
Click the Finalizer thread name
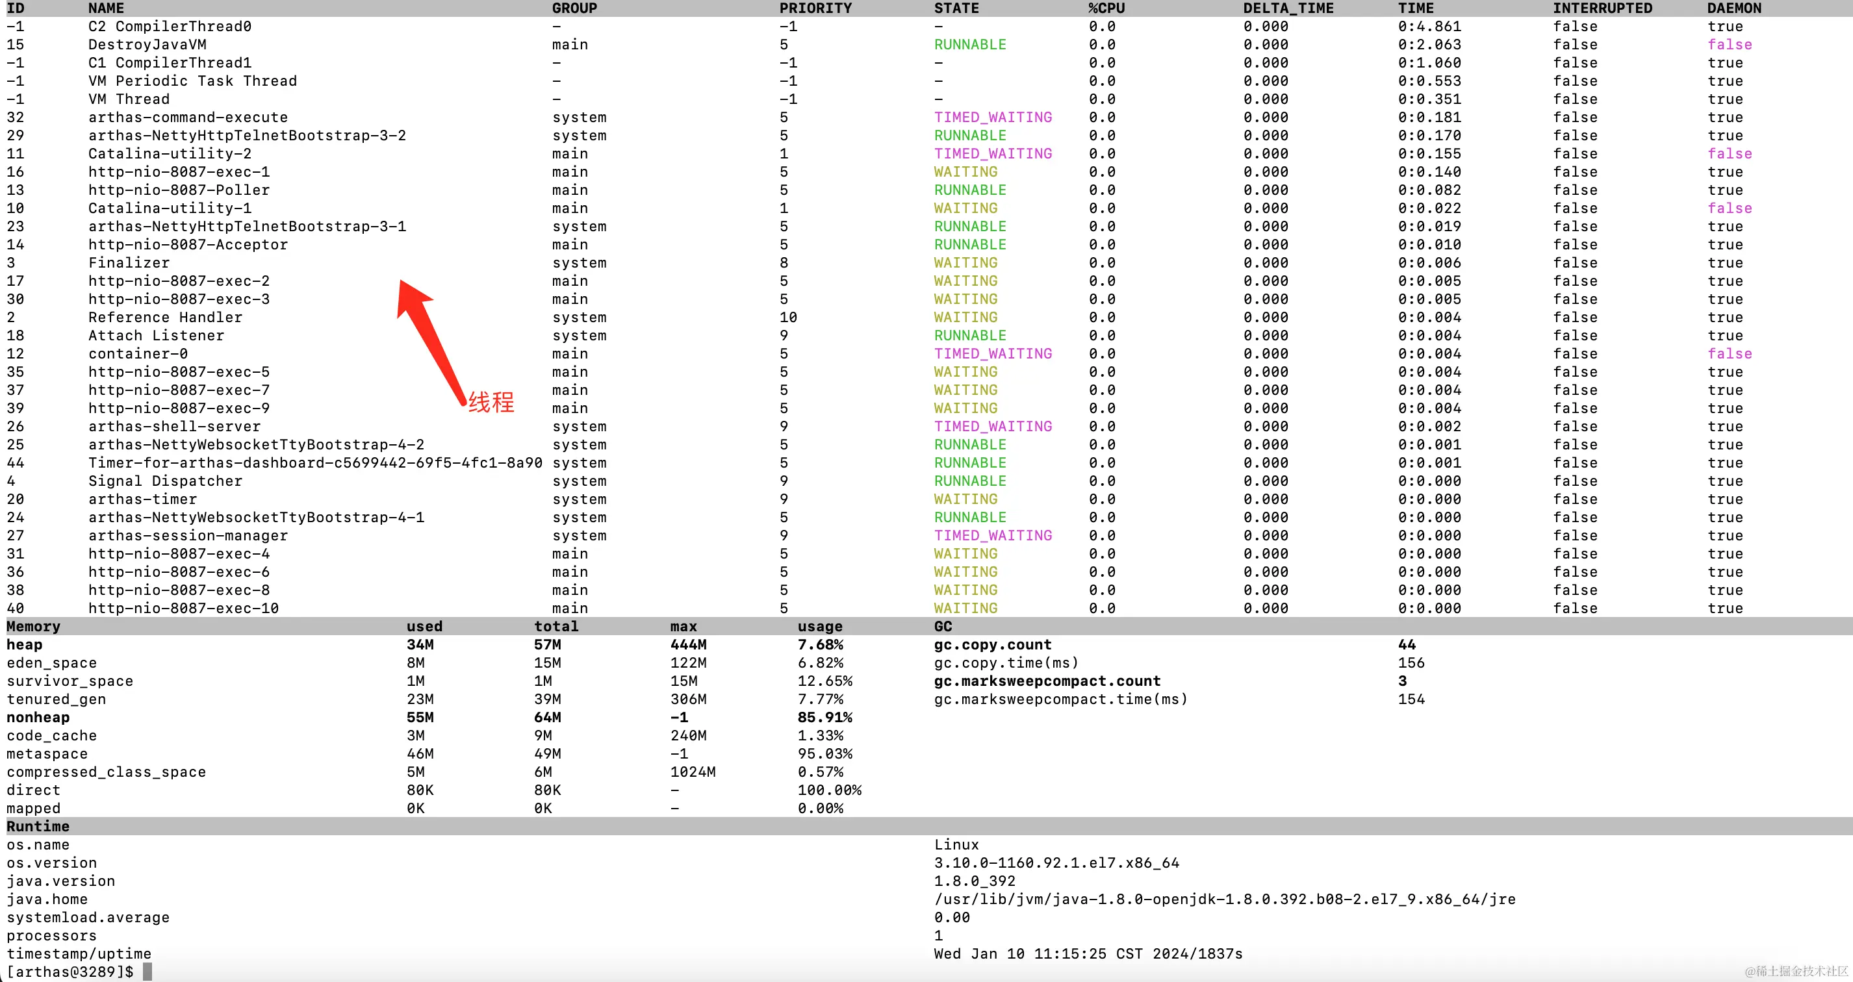coord(129,263)
